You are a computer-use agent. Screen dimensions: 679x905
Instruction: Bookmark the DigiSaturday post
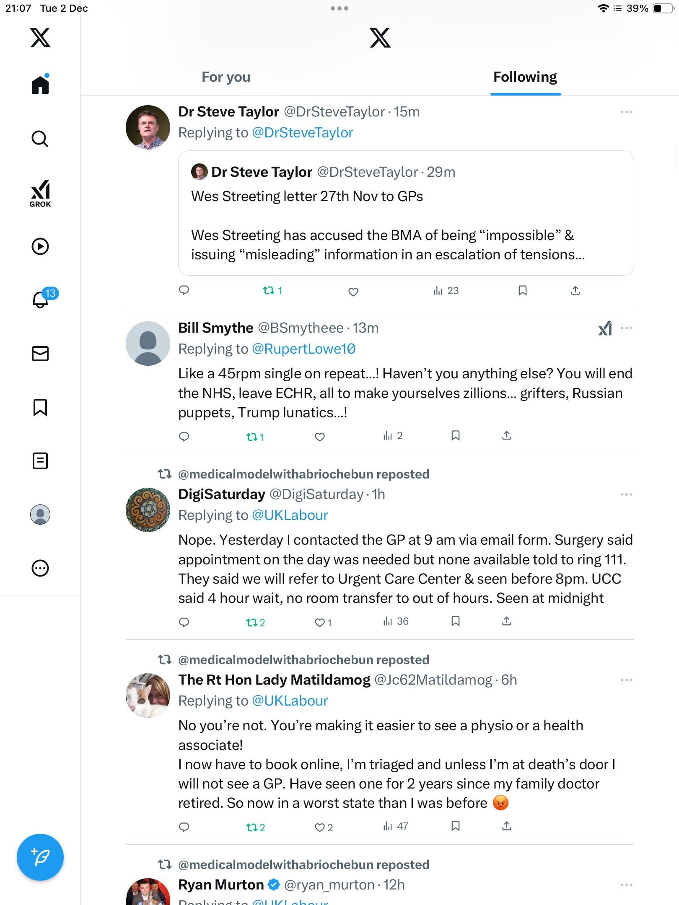coord(456,621)
